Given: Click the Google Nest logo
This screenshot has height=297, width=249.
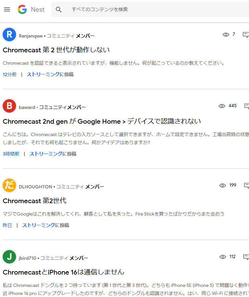Looking at the screenshot, I should [31, 9].
